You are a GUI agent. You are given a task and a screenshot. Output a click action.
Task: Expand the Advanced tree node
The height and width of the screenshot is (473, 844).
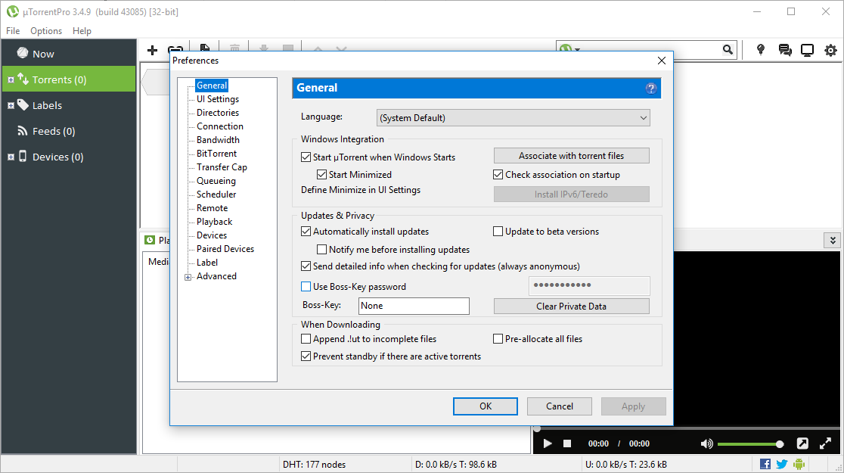point(188,277)
